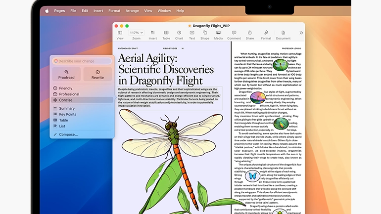Select Key Points in Writing Tools
This screenshot has height=214, width=381.
pyautogui.click(x=82, y=114)
